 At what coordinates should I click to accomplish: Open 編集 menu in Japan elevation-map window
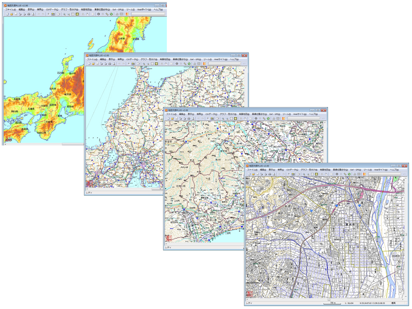coord(22,10)
